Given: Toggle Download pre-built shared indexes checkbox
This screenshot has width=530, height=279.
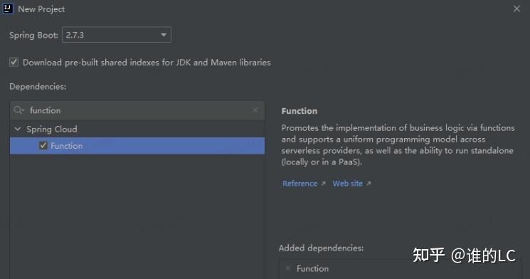Looking at the screenshot, I should [14, 62].
